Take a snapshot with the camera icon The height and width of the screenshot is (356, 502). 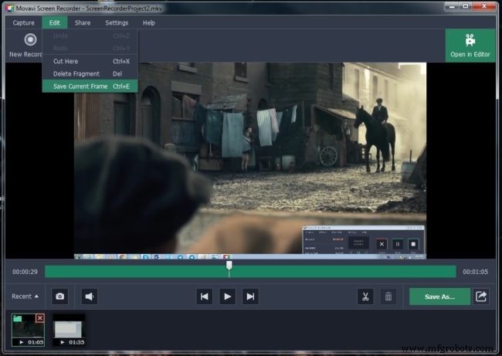pyautogui.click(x=60, y=297)
